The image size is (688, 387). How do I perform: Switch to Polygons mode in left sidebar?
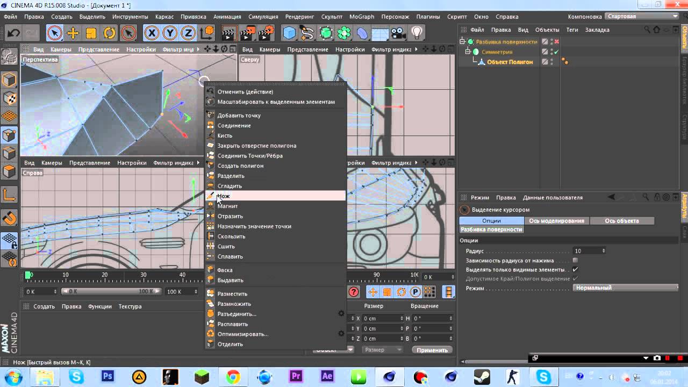pos(9,172)
